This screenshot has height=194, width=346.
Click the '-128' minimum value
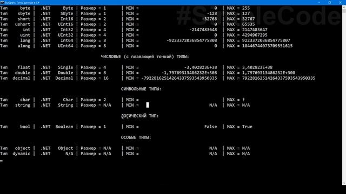coord(212,13)
